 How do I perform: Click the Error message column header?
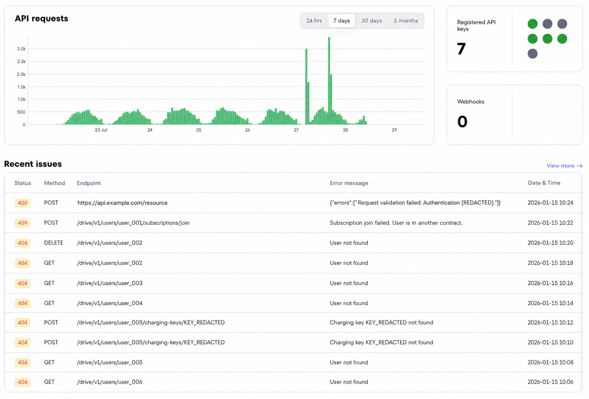(x=349, y=183)
